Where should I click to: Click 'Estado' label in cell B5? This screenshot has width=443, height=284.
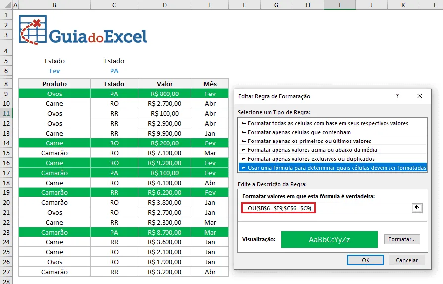pos(55,61)
